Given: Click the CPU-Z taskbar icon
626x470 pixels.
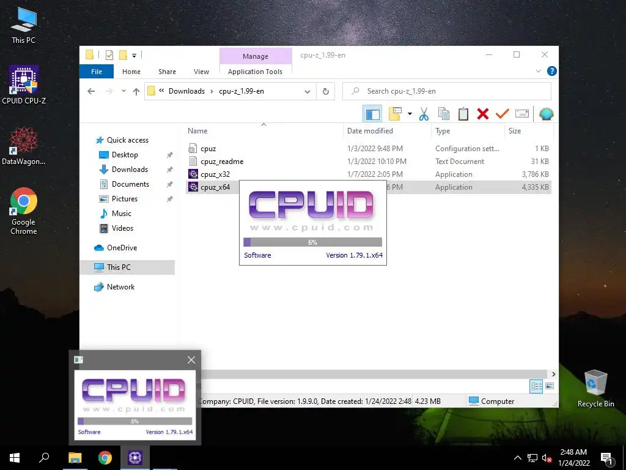Looking at the screenshot, I should pos(135,458).
